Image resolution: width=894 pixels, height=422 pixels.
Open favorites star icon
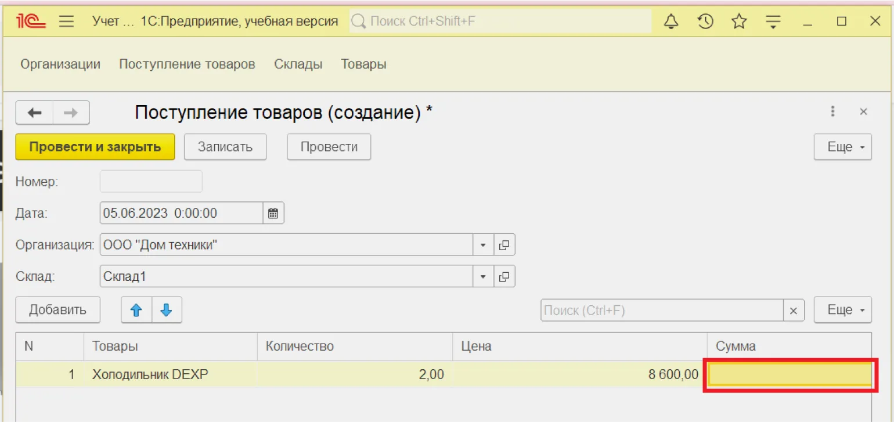pos(738,22)
